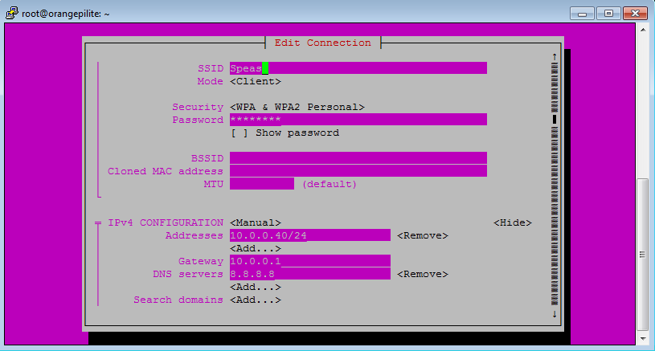The image size is (655, 351).
Task: Open the Security WPA & WPA2 Personal dropdown
Action: [297, 107]
